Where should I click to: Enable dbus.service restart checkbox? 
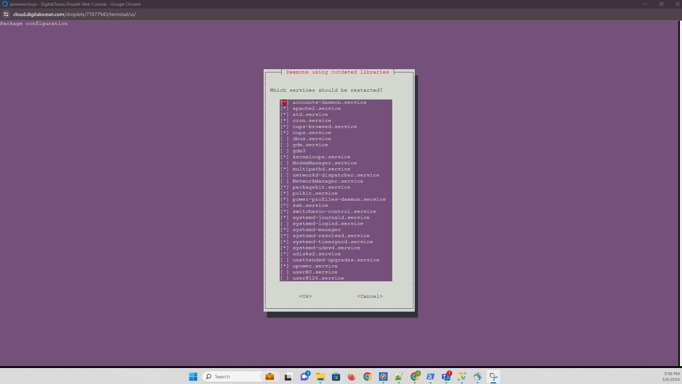point(284,139)
